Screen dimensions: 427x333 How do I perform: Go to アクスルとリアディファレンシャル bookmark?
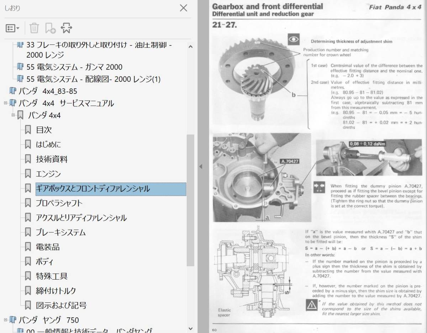(81, 218)
